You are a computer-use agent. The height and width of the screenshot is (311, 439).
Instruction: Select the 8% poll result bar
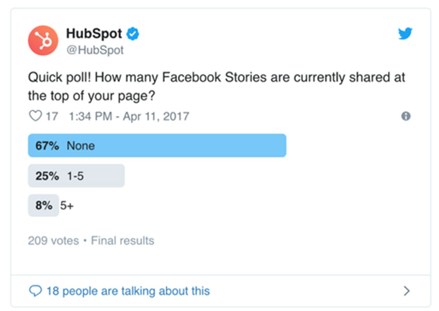[43, 205]
